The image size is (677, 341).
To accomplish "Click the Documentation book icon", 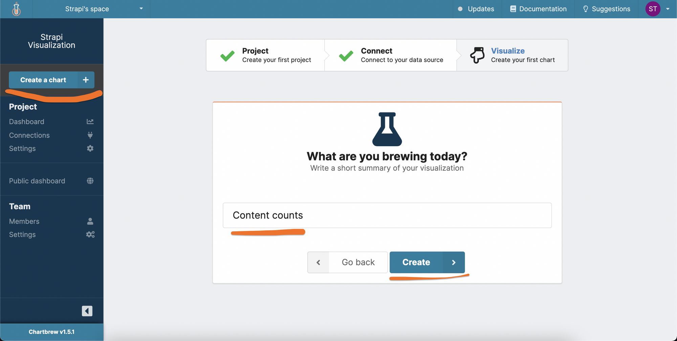I will pos(512,8).
